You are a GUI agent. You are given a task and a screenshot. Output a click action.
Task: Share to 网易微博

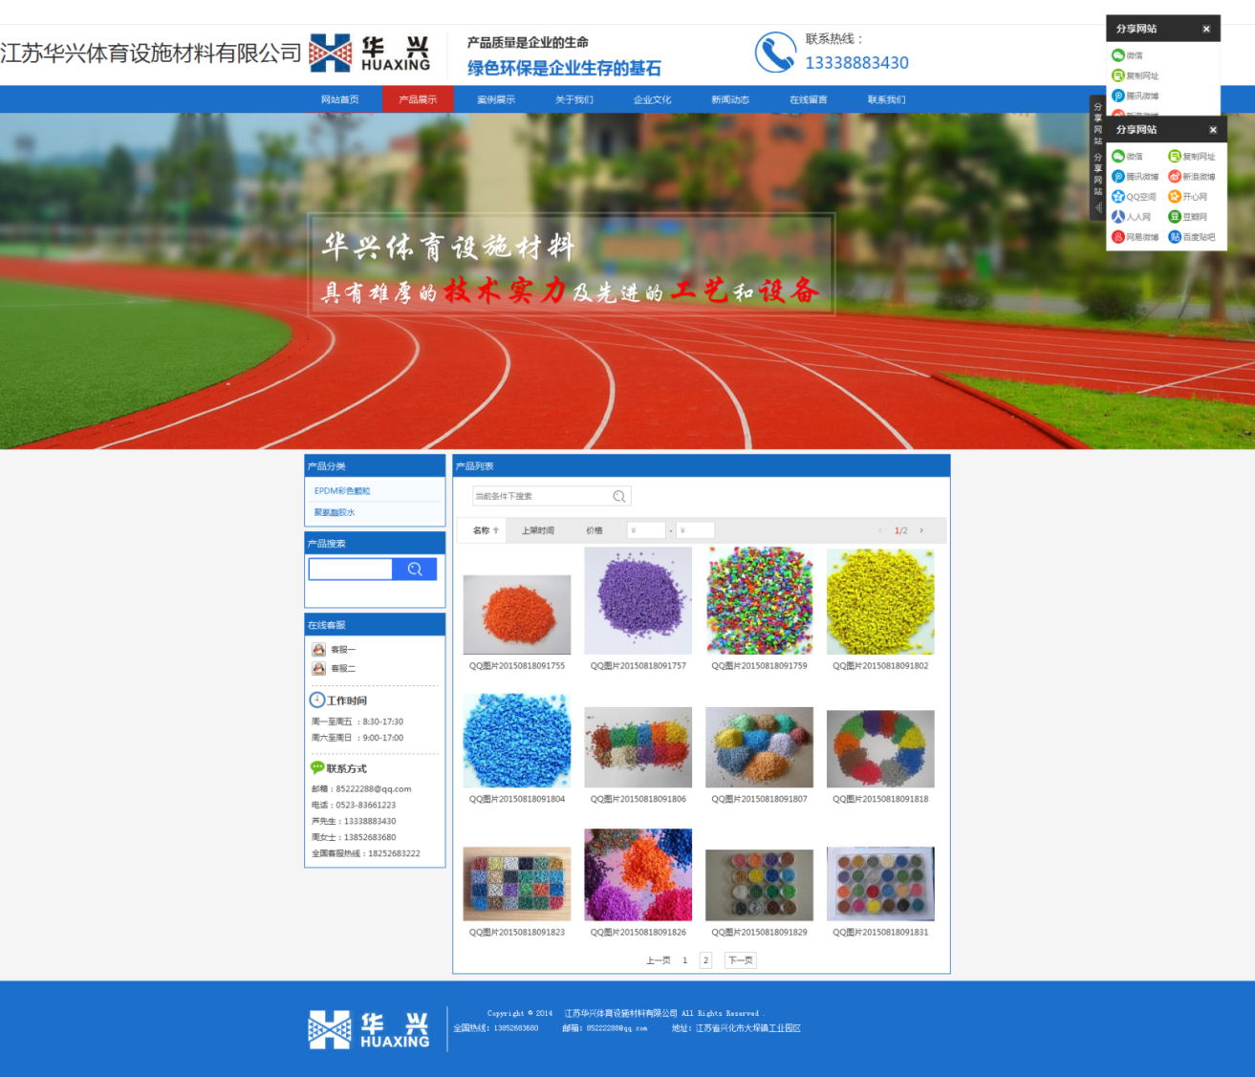(x=1136, y=237)
